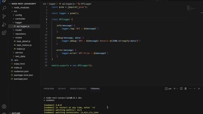The height and width of the screenshot is (114, 203).
Task: Open index.js file
Action: pos(18,67)
